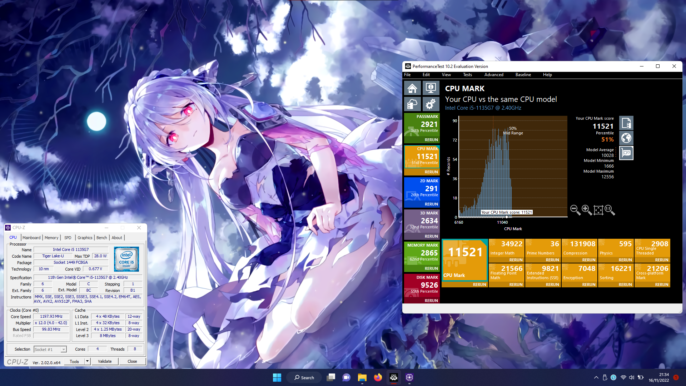Switch to Memory tab in CPU-Z
This screenshot has width=686, height=386.
51,238
